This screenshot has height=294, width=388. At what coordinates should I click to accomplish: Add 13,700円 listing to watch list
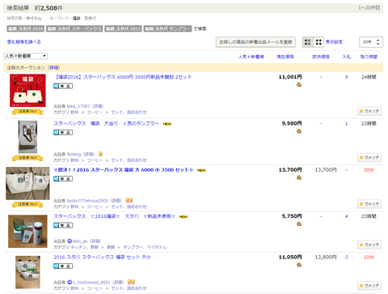point(369,204)
